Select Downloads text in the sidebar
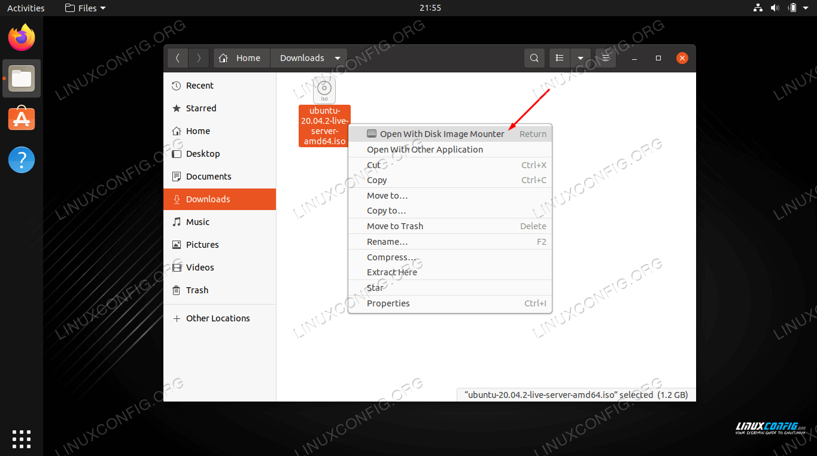The image size is (817, 456). 208,199
